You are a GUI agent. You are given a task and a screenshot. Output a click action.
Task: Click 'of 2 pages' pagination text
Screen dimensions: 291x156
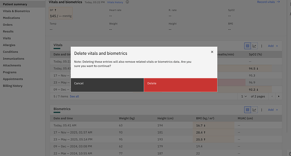(x=258, y=97)
